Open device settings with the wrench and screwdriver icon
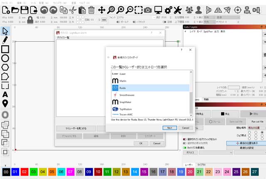This screenshot has height=179, width=266. [x=177, y=10]
